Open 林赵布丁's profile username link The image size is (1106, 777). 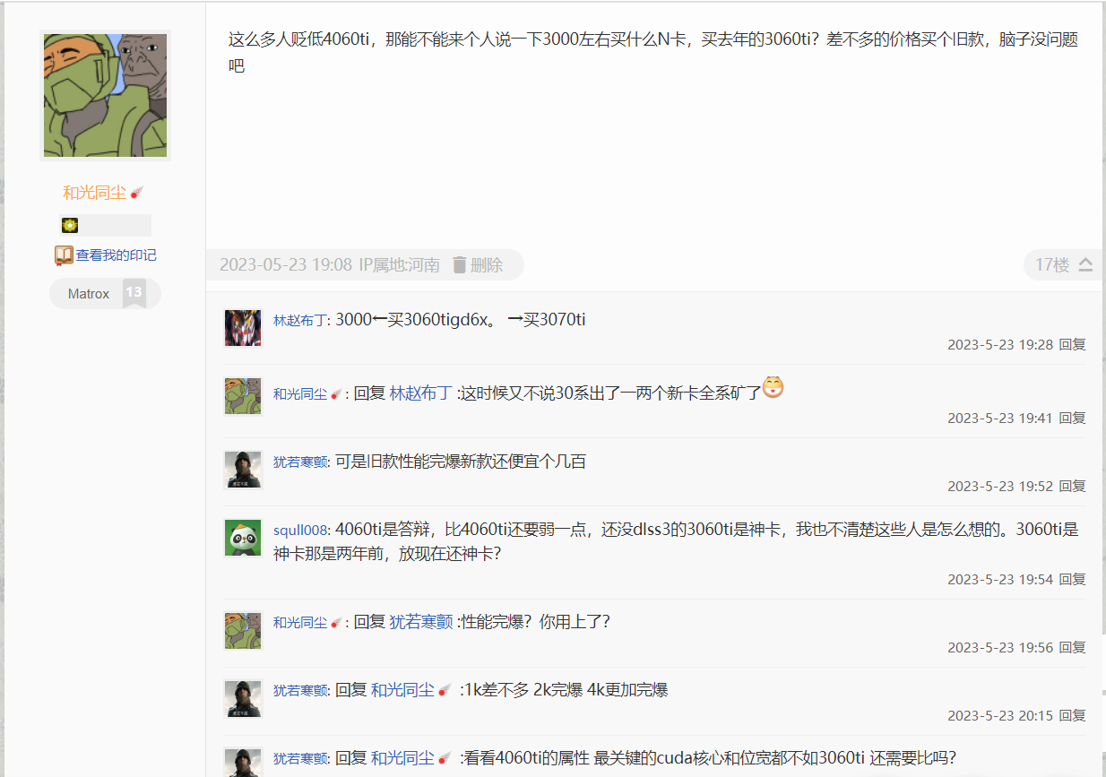[300, 320]
